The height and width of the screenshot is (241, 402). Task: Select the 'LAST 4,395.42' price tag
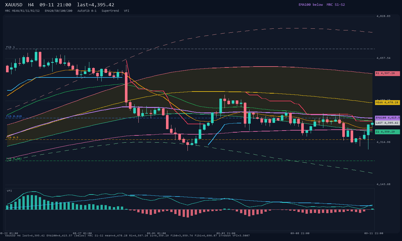[x=387, y=123]
